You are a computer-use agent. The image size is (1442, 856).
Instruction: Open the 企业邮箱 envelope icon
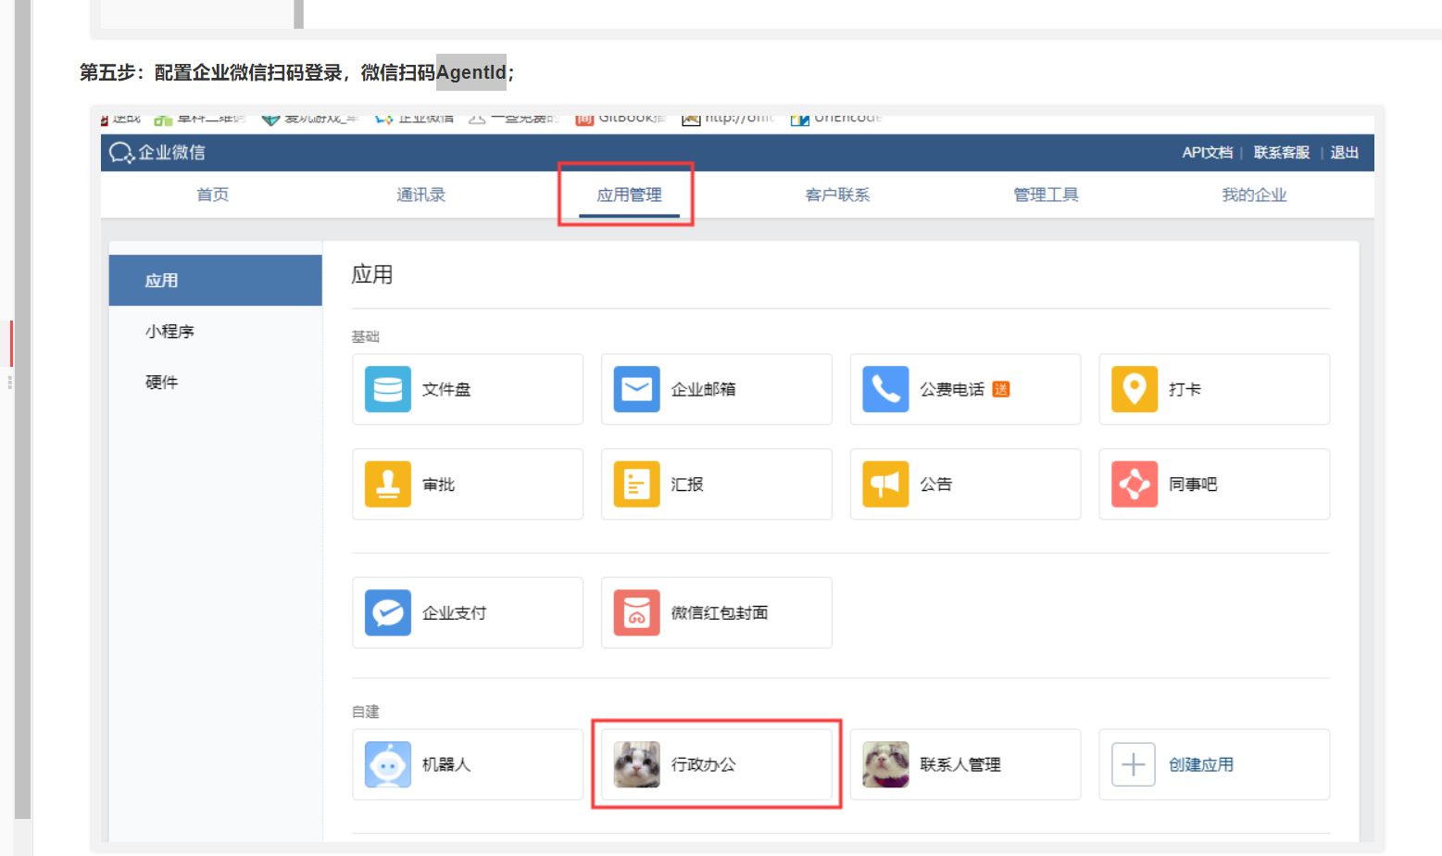coord(636,389)
